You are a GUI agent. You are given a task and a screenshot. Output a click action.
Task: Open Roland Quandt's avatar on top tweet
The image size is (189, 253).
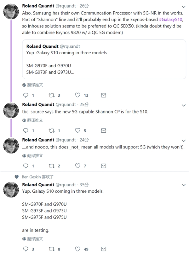pos(11,12)
